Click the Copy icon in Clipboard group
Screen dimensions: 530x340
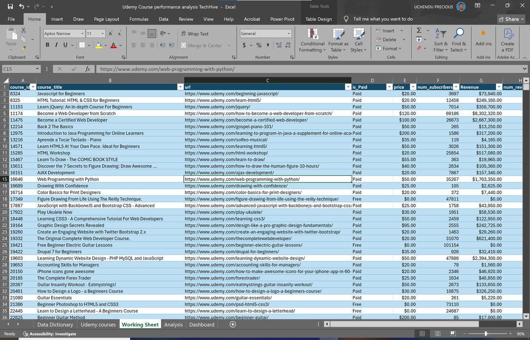click(x=23, y=39)
